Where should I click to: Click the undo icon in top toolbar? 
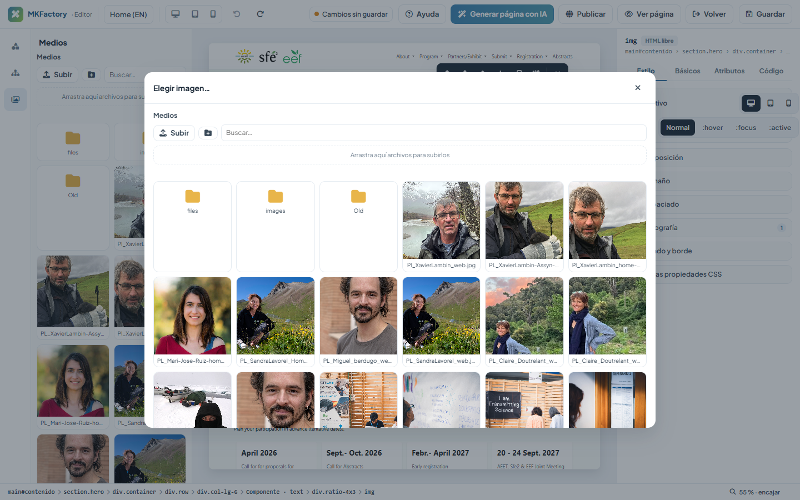(x=237, y=14)
